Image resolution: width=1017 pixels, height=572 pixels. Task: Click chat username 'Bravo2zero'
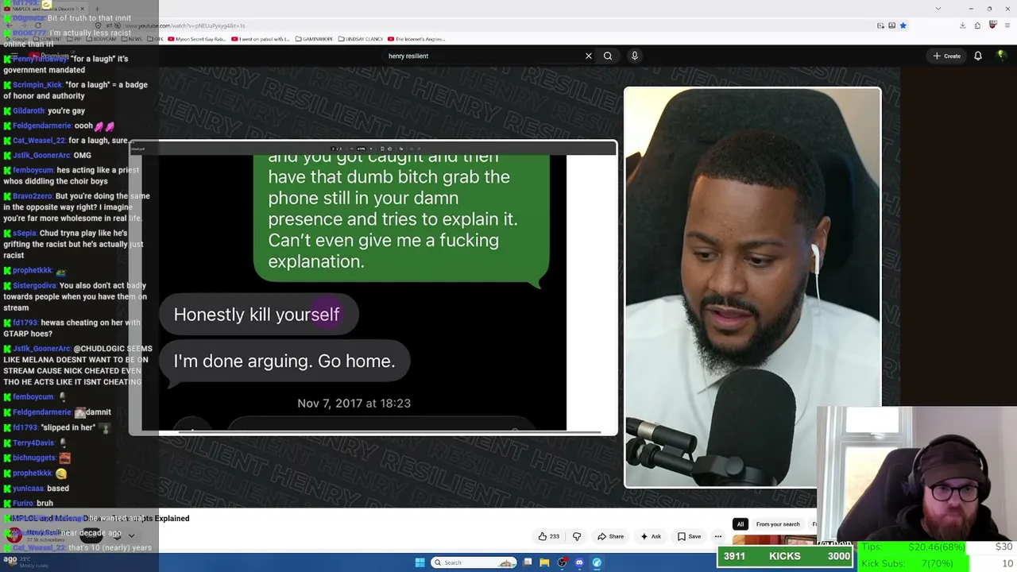[x=32, y=196]
